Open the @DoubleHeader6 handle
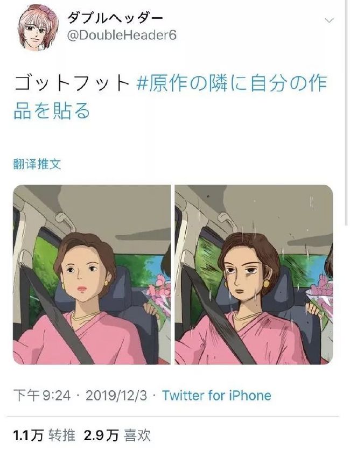The width and height of the screenshot is (350, 450). [122, 36]
